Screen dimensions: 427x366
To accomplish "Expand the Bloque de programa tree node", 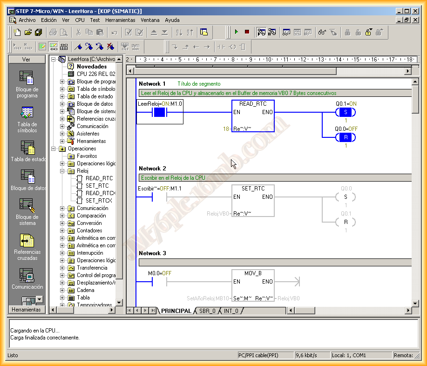I will click(x=62, y=81).
